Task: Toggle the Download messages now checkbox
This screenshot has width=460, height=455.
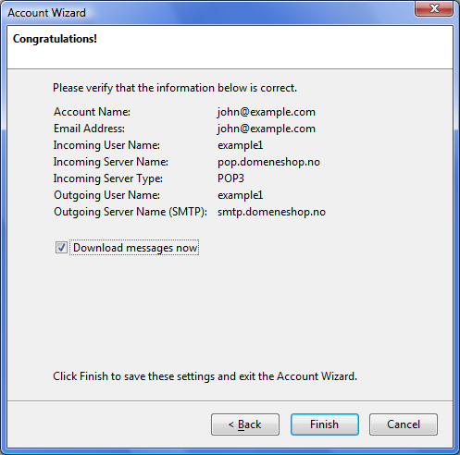Action: [x=61, y=248]
